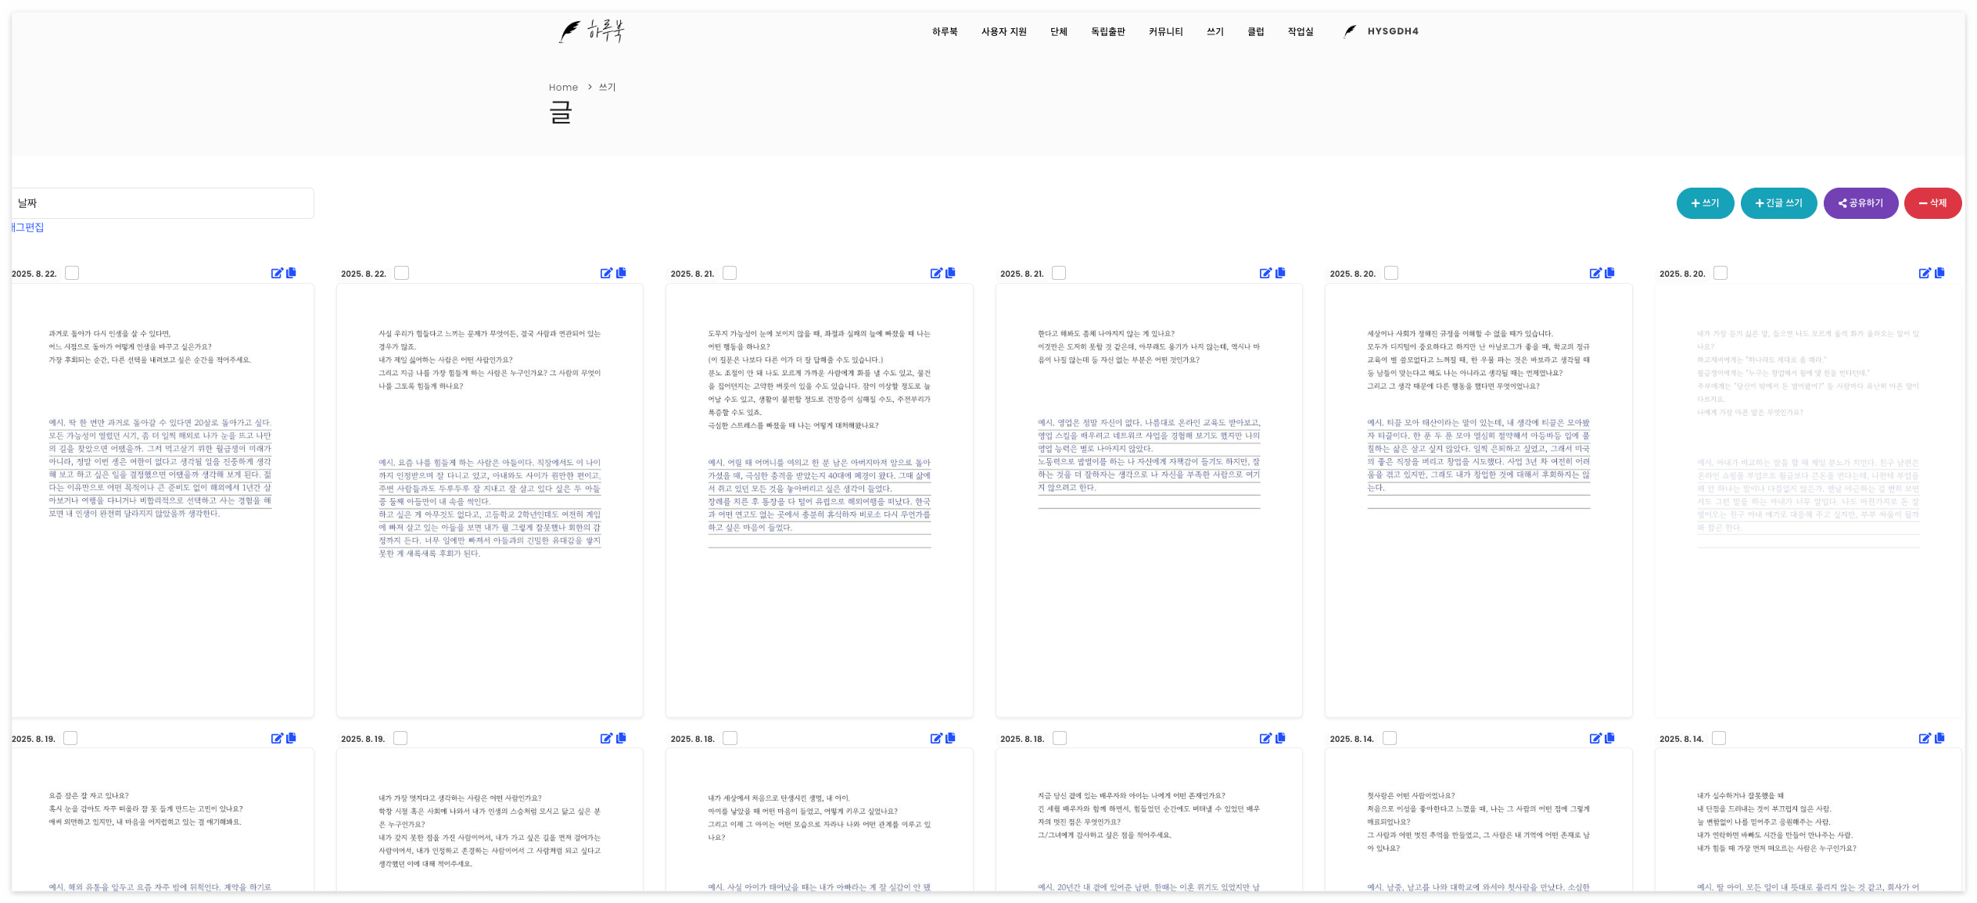
Task: Open the 독립출판 menu item
Action: (1107, 32)
